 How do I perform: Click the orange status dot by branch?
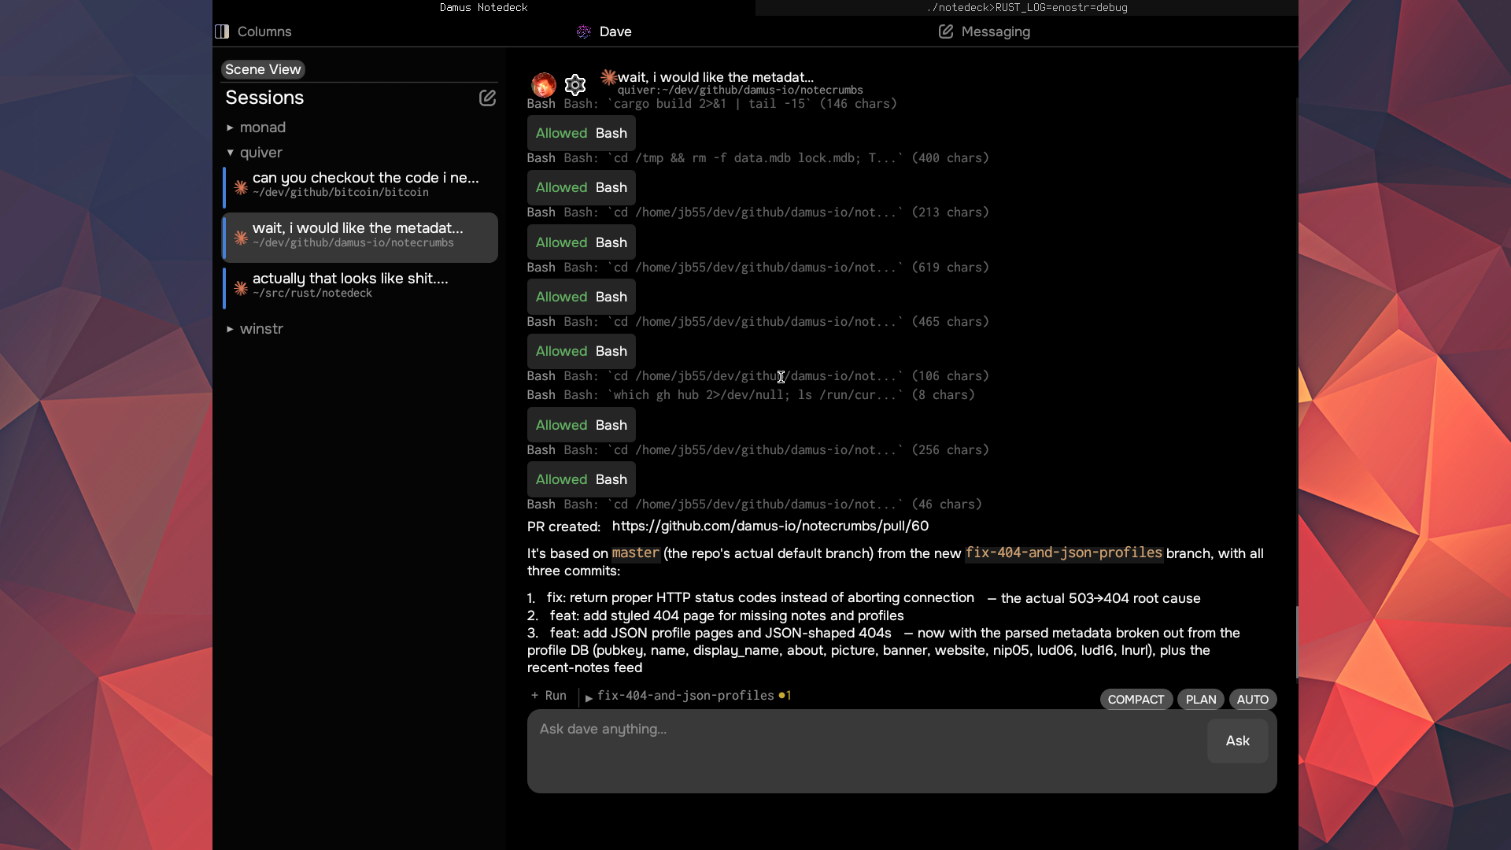[782, 696]
